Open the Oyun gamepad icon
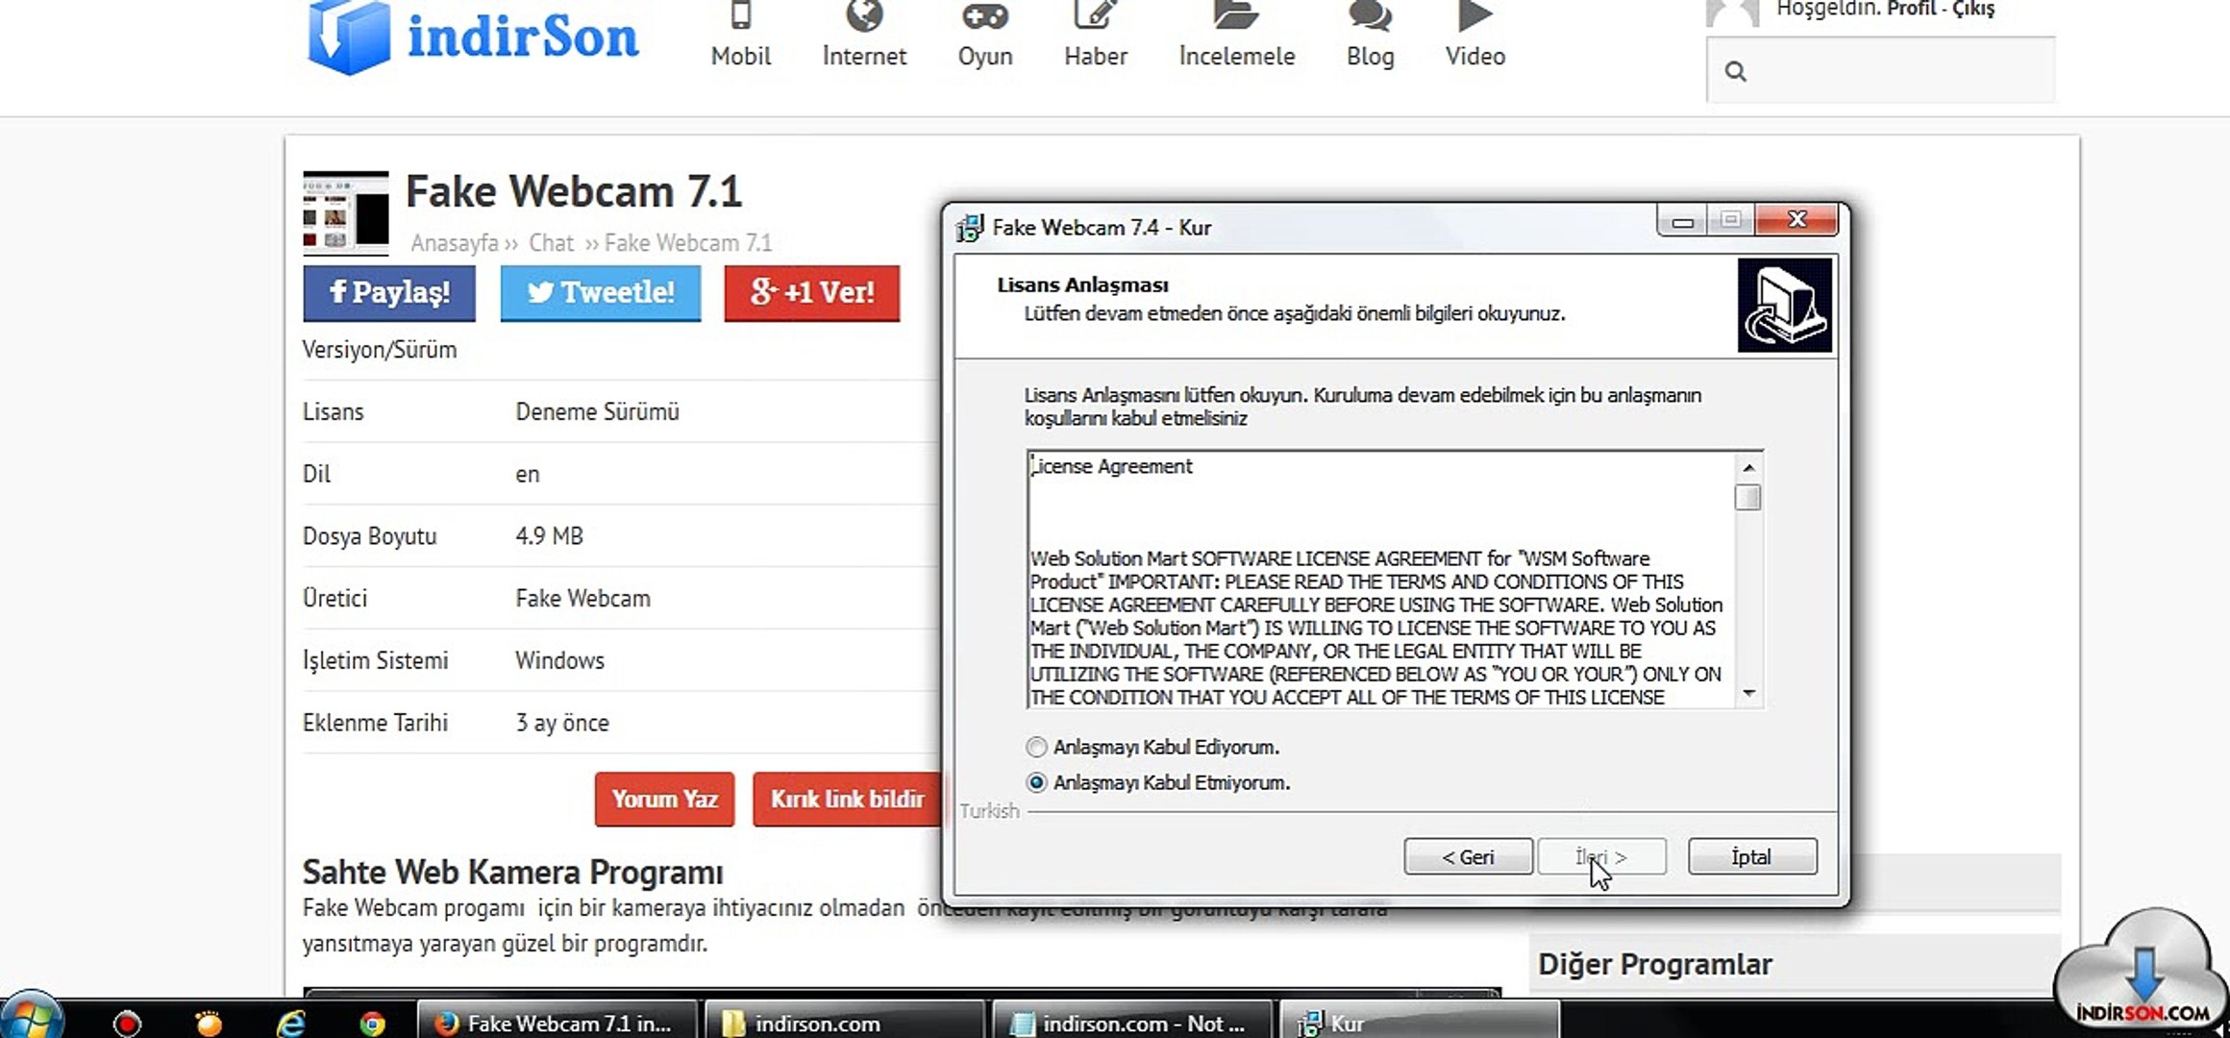 click(985, 15)
